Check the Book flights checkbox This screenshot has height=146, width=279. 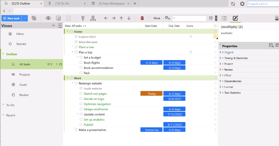[x=81, y=62]
